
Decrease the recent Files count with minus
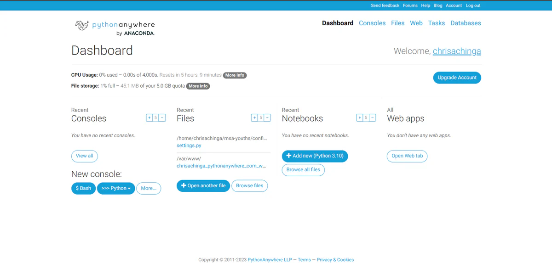[x=267, y=118]
